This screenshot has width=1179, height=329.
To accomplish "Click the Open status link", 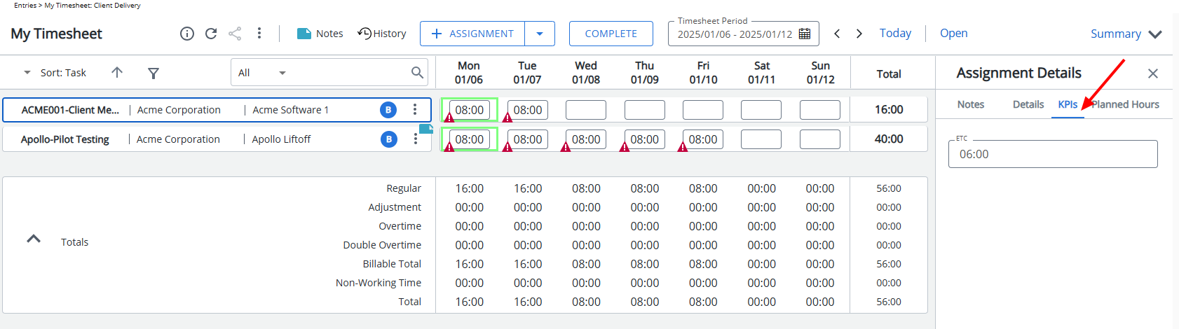I will (954, 33).
